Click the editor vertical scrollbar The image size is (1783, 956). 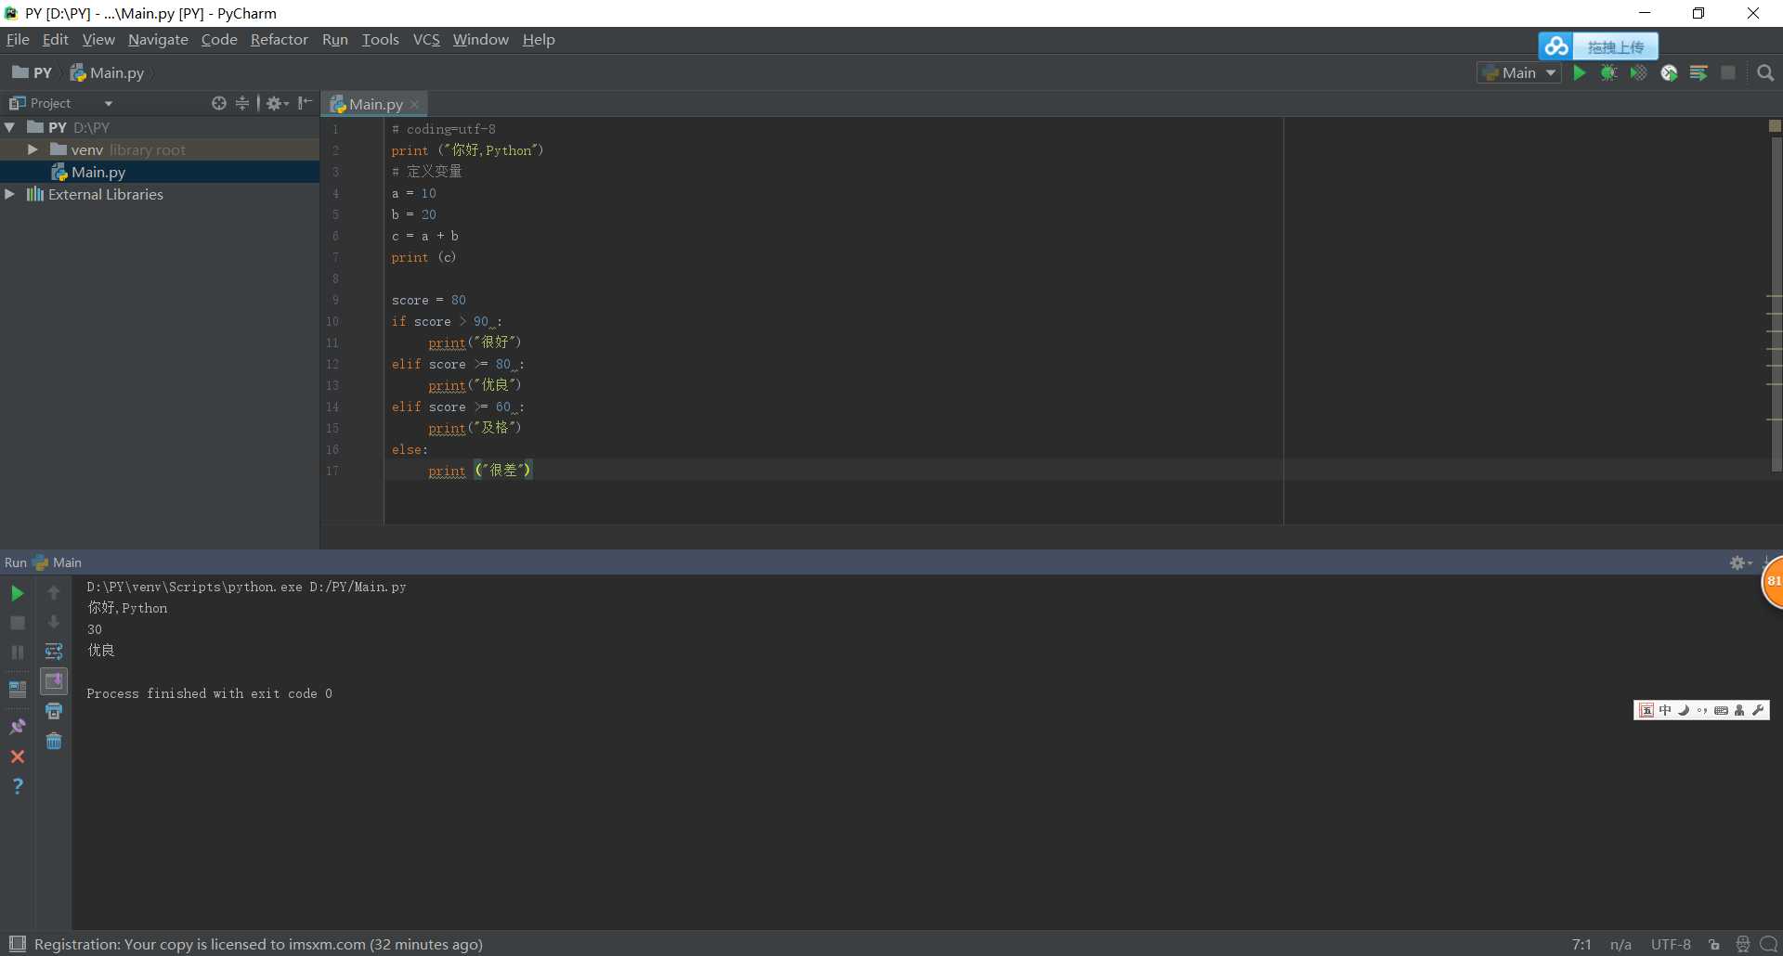pos(1776,306)
